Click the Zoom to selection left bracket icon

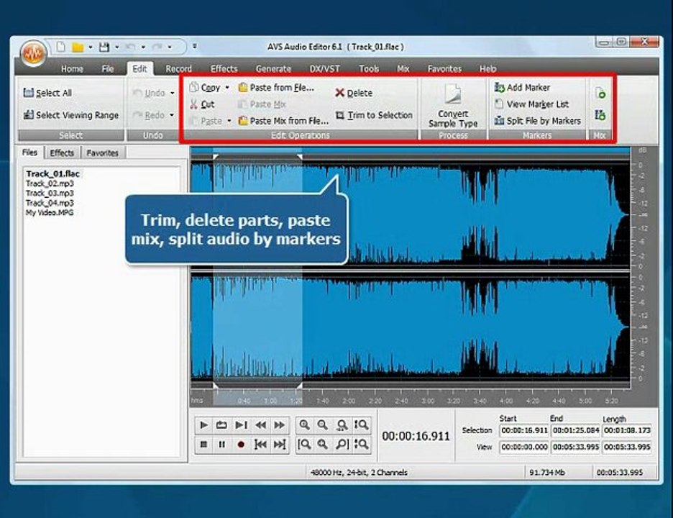(304, 444)
